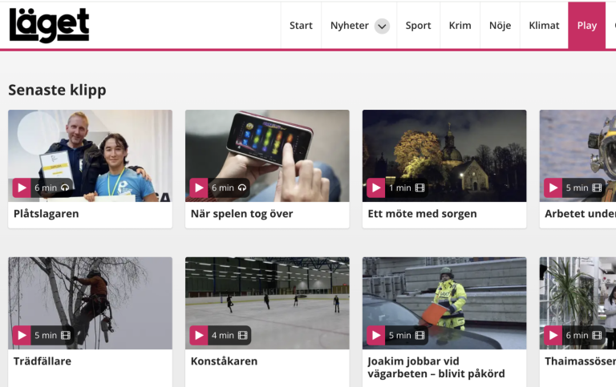Open the Thaimassösen title link

pyautogui.click(x=580, y=361)
